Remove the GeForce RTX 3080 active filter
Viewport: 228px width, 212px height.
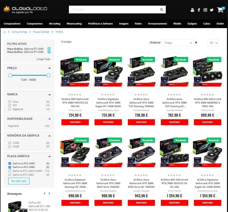(x=49, y=52)
